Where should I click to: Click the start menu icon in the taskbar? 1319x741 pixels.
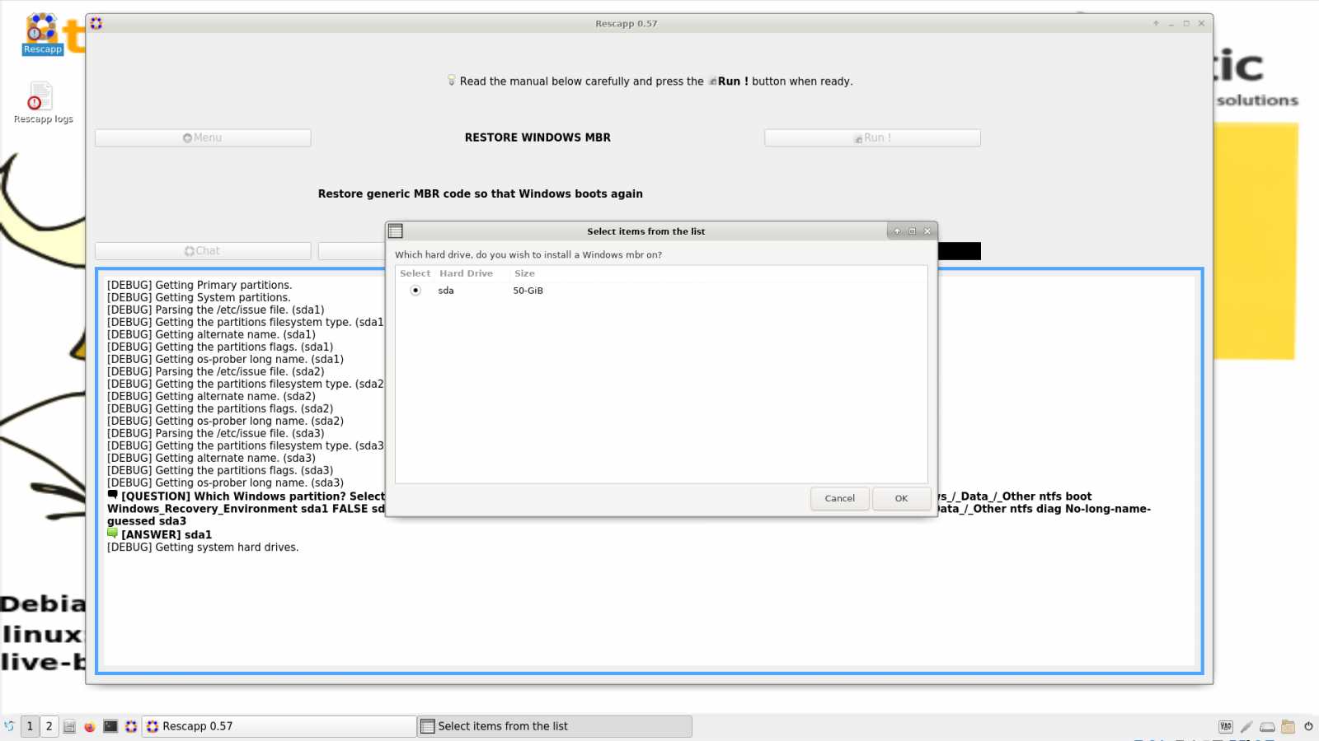[x=9, y=726]
